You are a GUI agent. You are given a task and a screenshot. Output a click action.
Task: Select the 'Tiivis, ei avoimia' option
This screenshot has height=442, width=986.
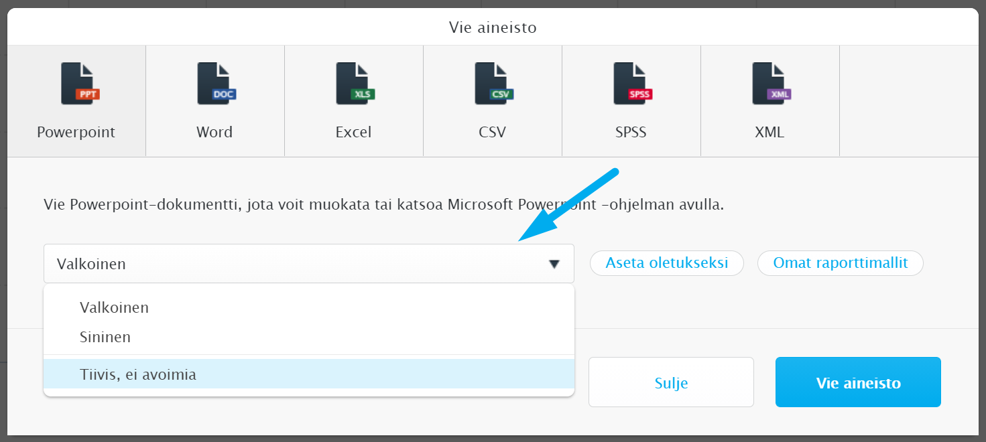tap(309, 374)
